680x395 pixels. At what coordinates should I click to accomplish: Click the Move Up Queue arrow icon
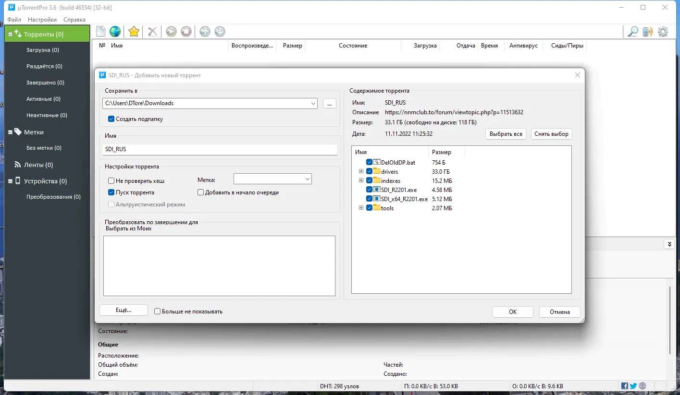pos(205,32)
